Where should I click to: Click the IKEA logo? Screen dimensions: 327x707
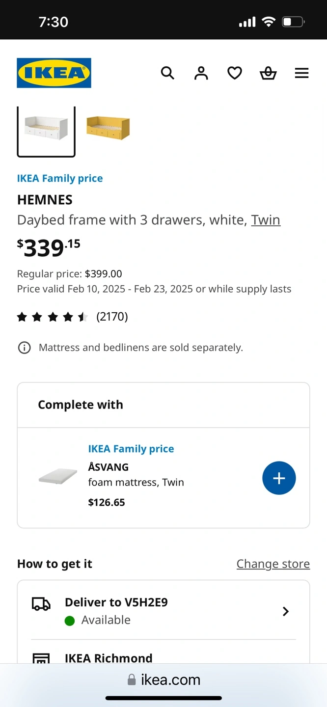[54, 73]
